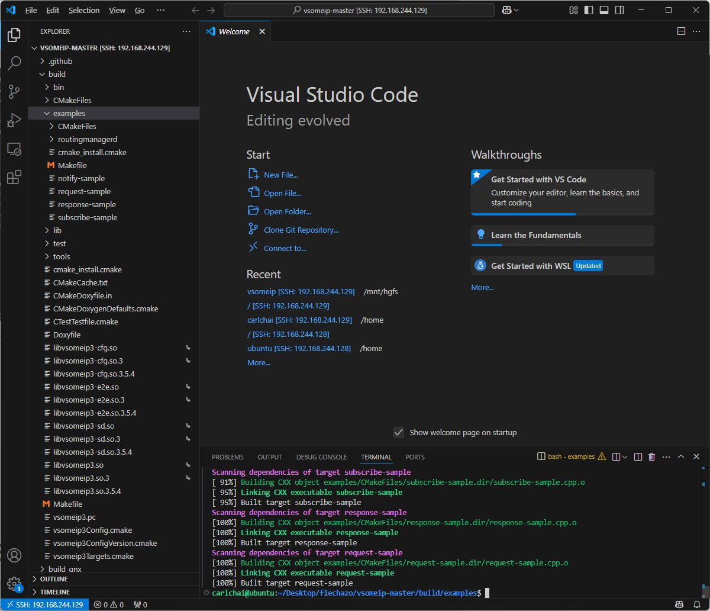Maximize the panel with the up chevron
The height and width of the screenshot is (611, 710).
point(681,456)
